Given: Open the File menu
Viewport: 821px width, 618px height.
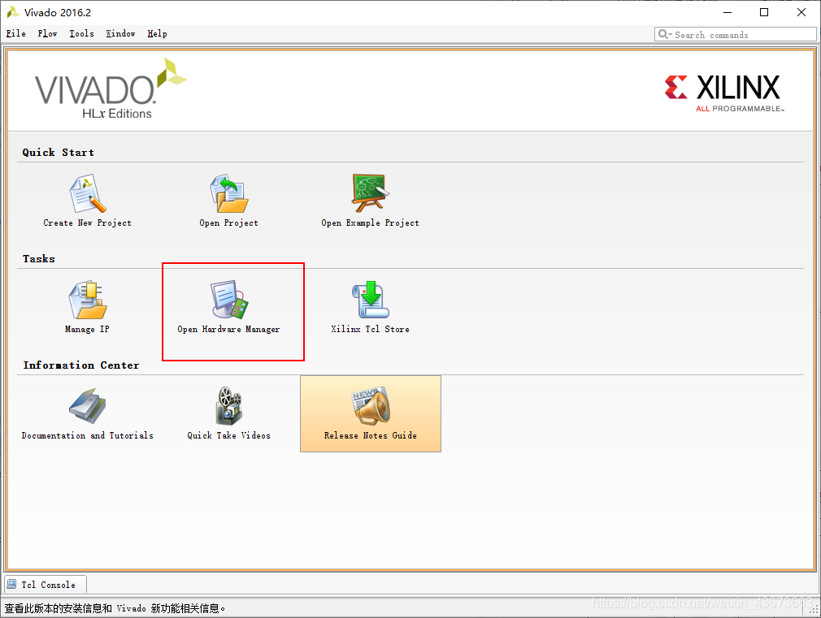Looking at the screenshot, I should pos(15,33).
